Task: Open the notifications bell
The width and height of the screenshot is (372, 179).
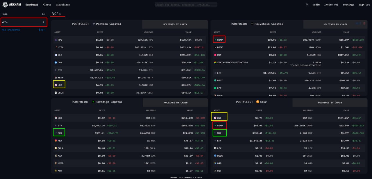Action: click(307, 5)
